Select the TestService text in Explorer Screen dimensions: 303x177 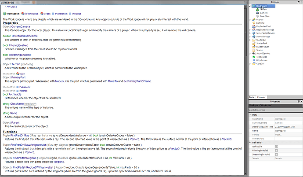point(261,57)
